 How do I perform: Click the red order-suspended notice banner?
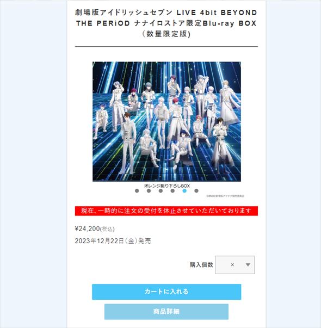pos(166,211)
